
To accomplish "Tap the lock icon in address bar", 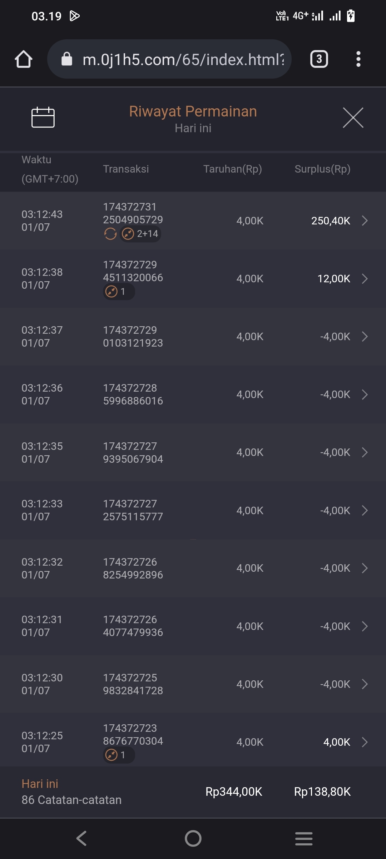I will point(67,59).
